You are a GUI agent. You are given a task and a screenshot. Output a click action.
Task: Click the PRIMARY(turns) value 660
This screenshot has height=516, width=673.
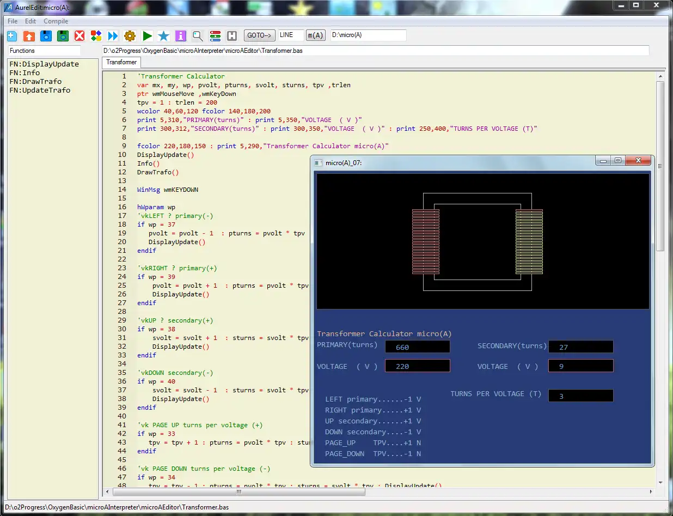coord(418,347)
